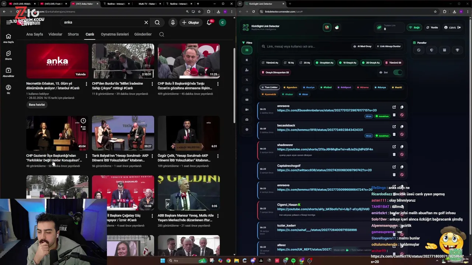Open options menu for Necmettin Erbakan video
The width and height of the screenshot is (472, 265).
[x=86, y=84]
